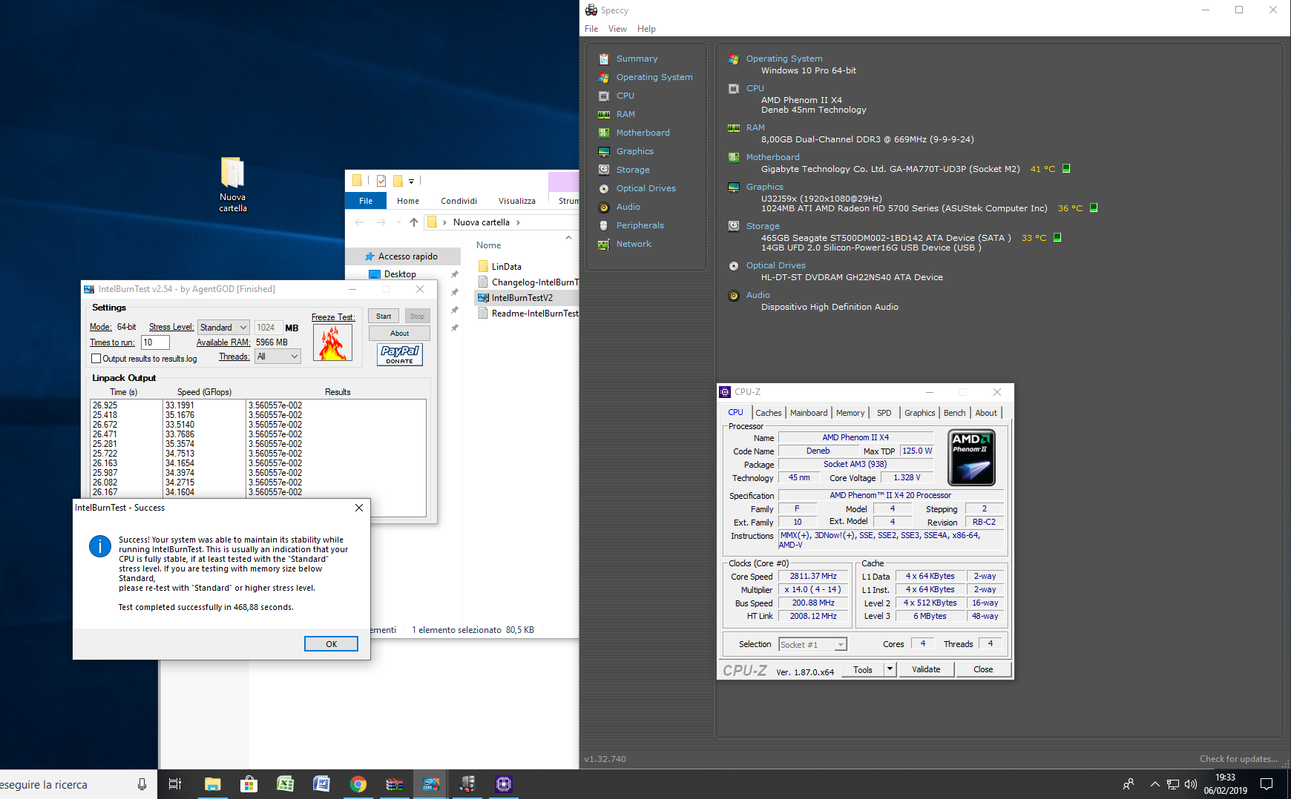Switch to the SPD tab in CPU-Z
This screenshot has height=799, width=1291.
884,413
